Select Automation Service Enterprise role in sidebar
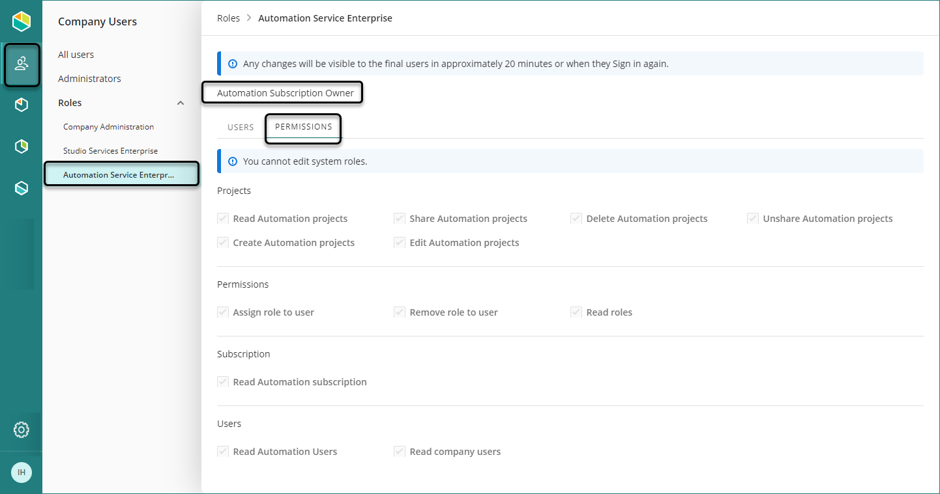Screen dimensions: 940x494 click(121, 174)
